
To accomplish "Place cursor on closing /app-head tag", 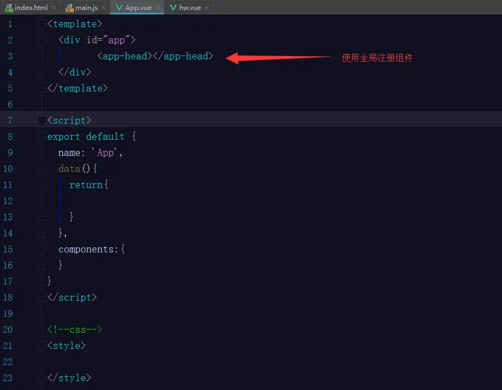I will [x=183, y=56].
